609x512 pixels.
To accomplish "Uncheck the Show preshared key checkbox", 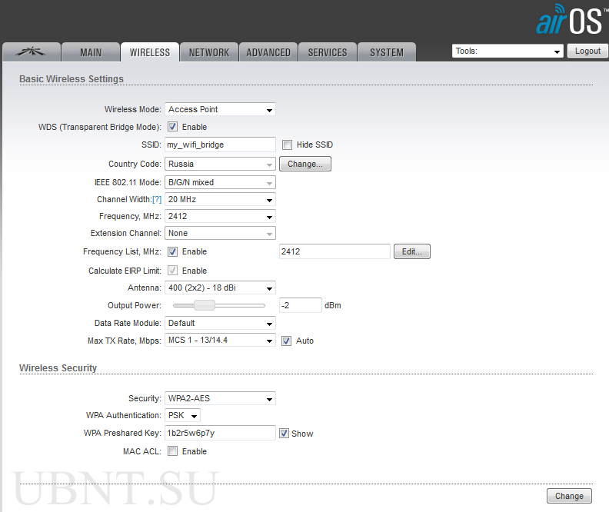I will [284, 434].
